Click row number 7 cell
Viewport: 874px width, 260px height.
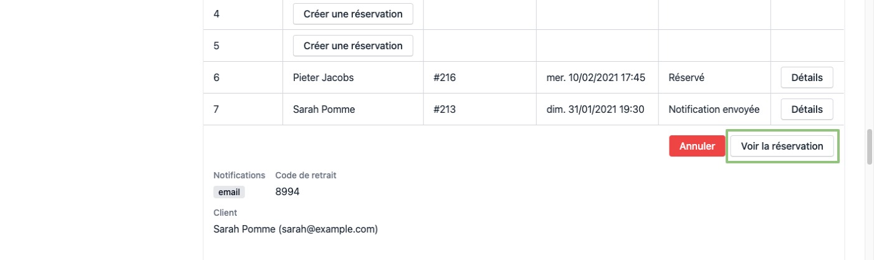(x=216, y=109)
